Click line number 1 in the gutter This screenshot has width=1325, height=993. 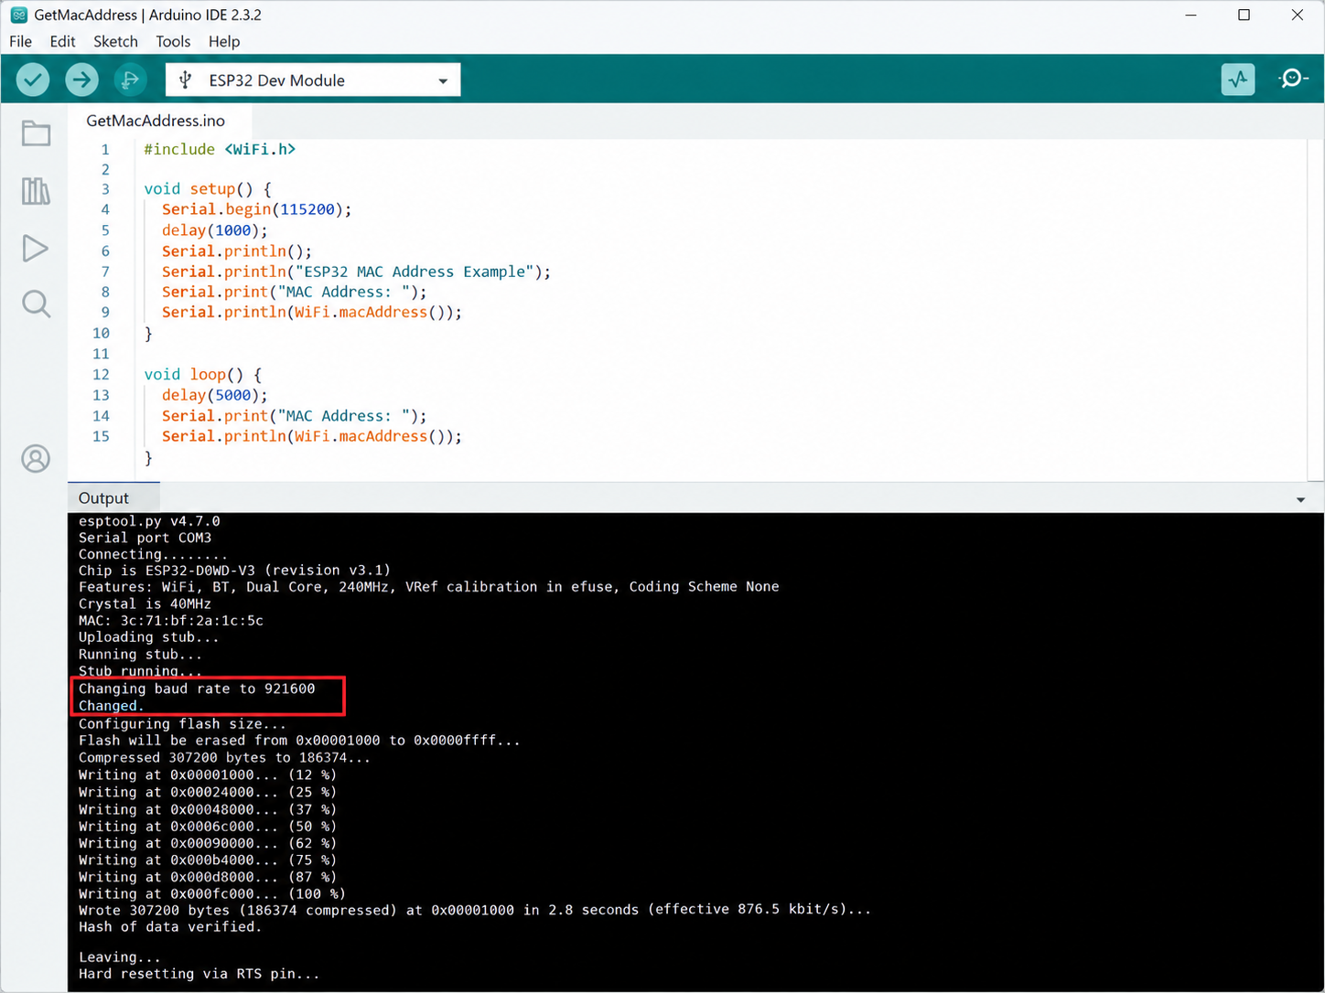point(105,149)
